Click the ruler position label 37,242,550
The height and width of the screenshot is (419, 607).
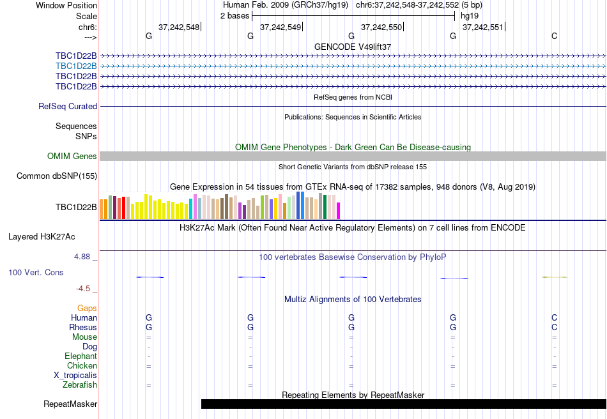381,27
